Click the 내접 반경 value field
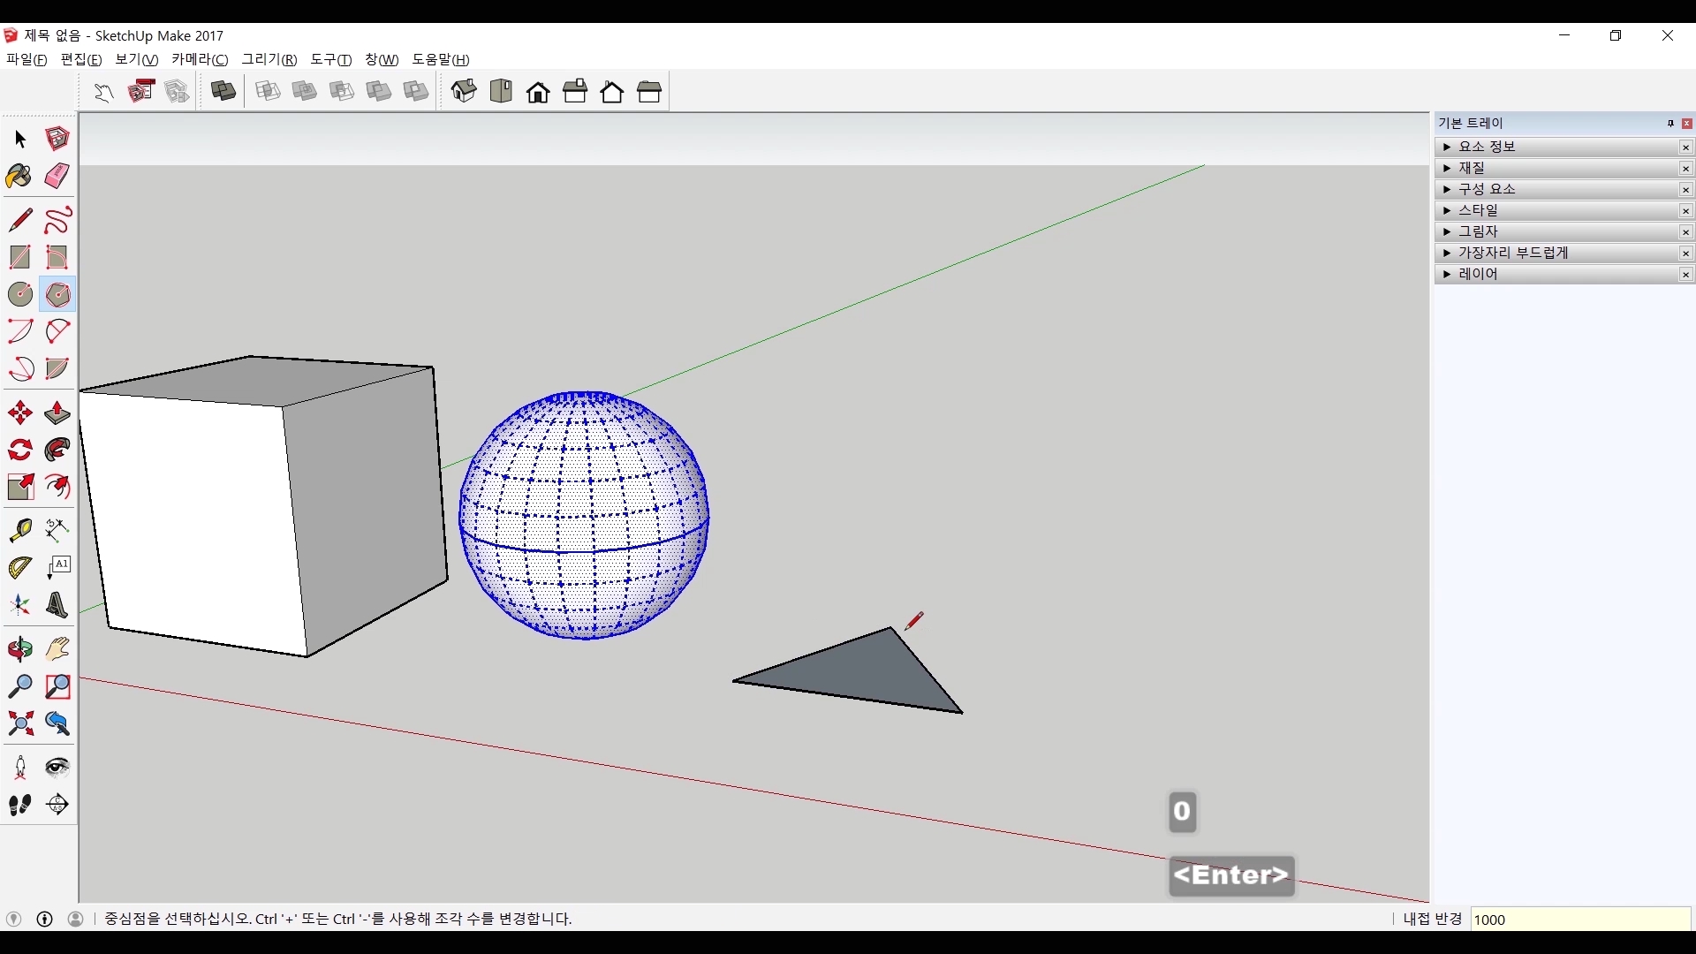 1579,920
